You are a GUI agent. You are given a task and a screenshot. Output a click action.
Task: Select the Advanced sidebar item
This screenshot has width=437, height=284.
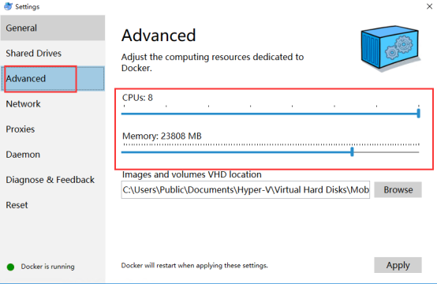[x=53, y=79]
